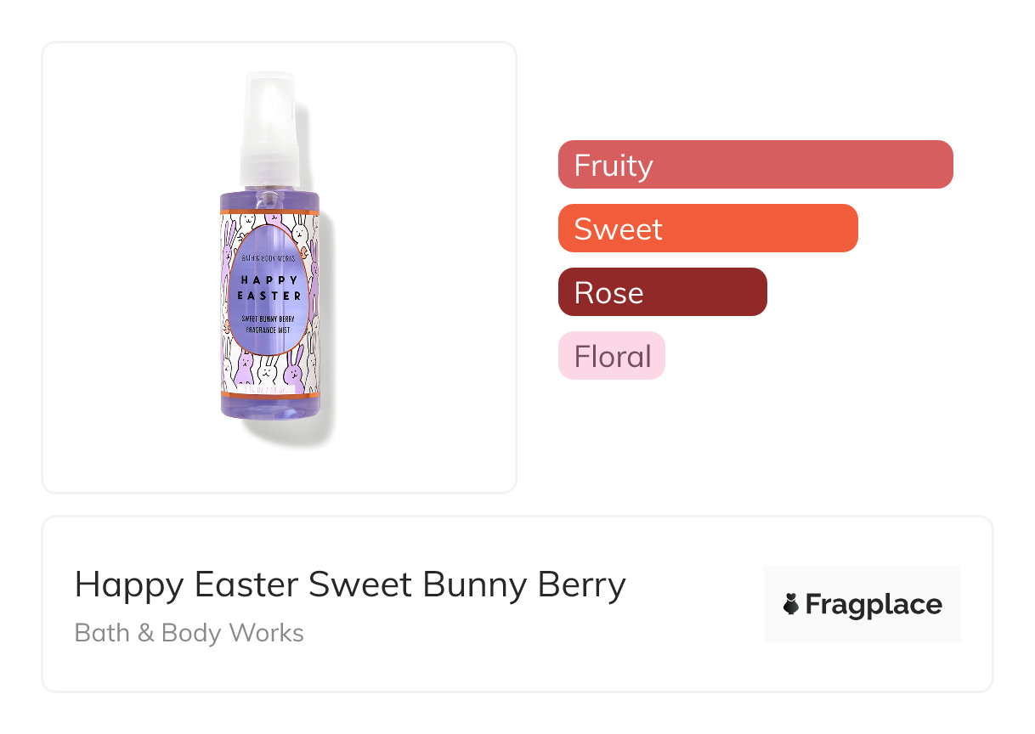
Task: Click the word 'Berry' in the product title
Action: 582,584
